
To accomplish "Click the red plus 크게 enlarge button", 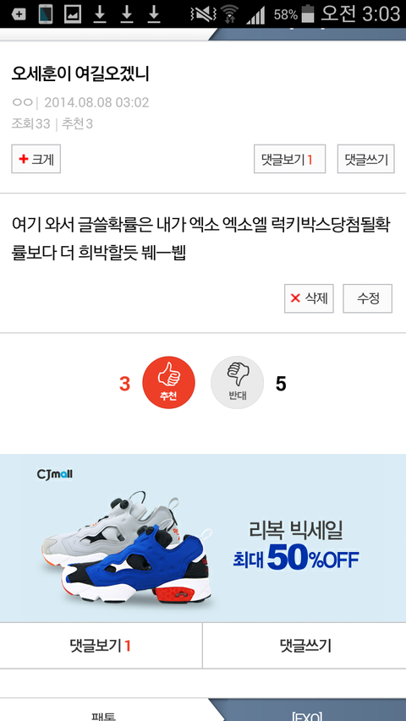I will tap(36, 159).
